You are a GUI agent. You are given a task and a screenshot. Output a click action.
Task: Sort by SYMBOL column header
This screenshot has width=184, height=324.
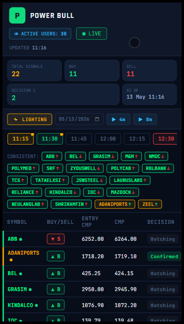17,222
